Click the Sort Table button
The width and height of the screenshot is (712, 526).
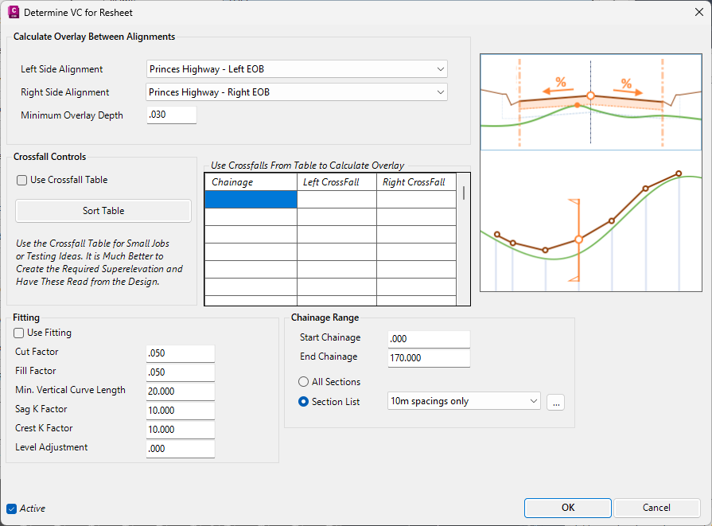(x=103, y=211)
